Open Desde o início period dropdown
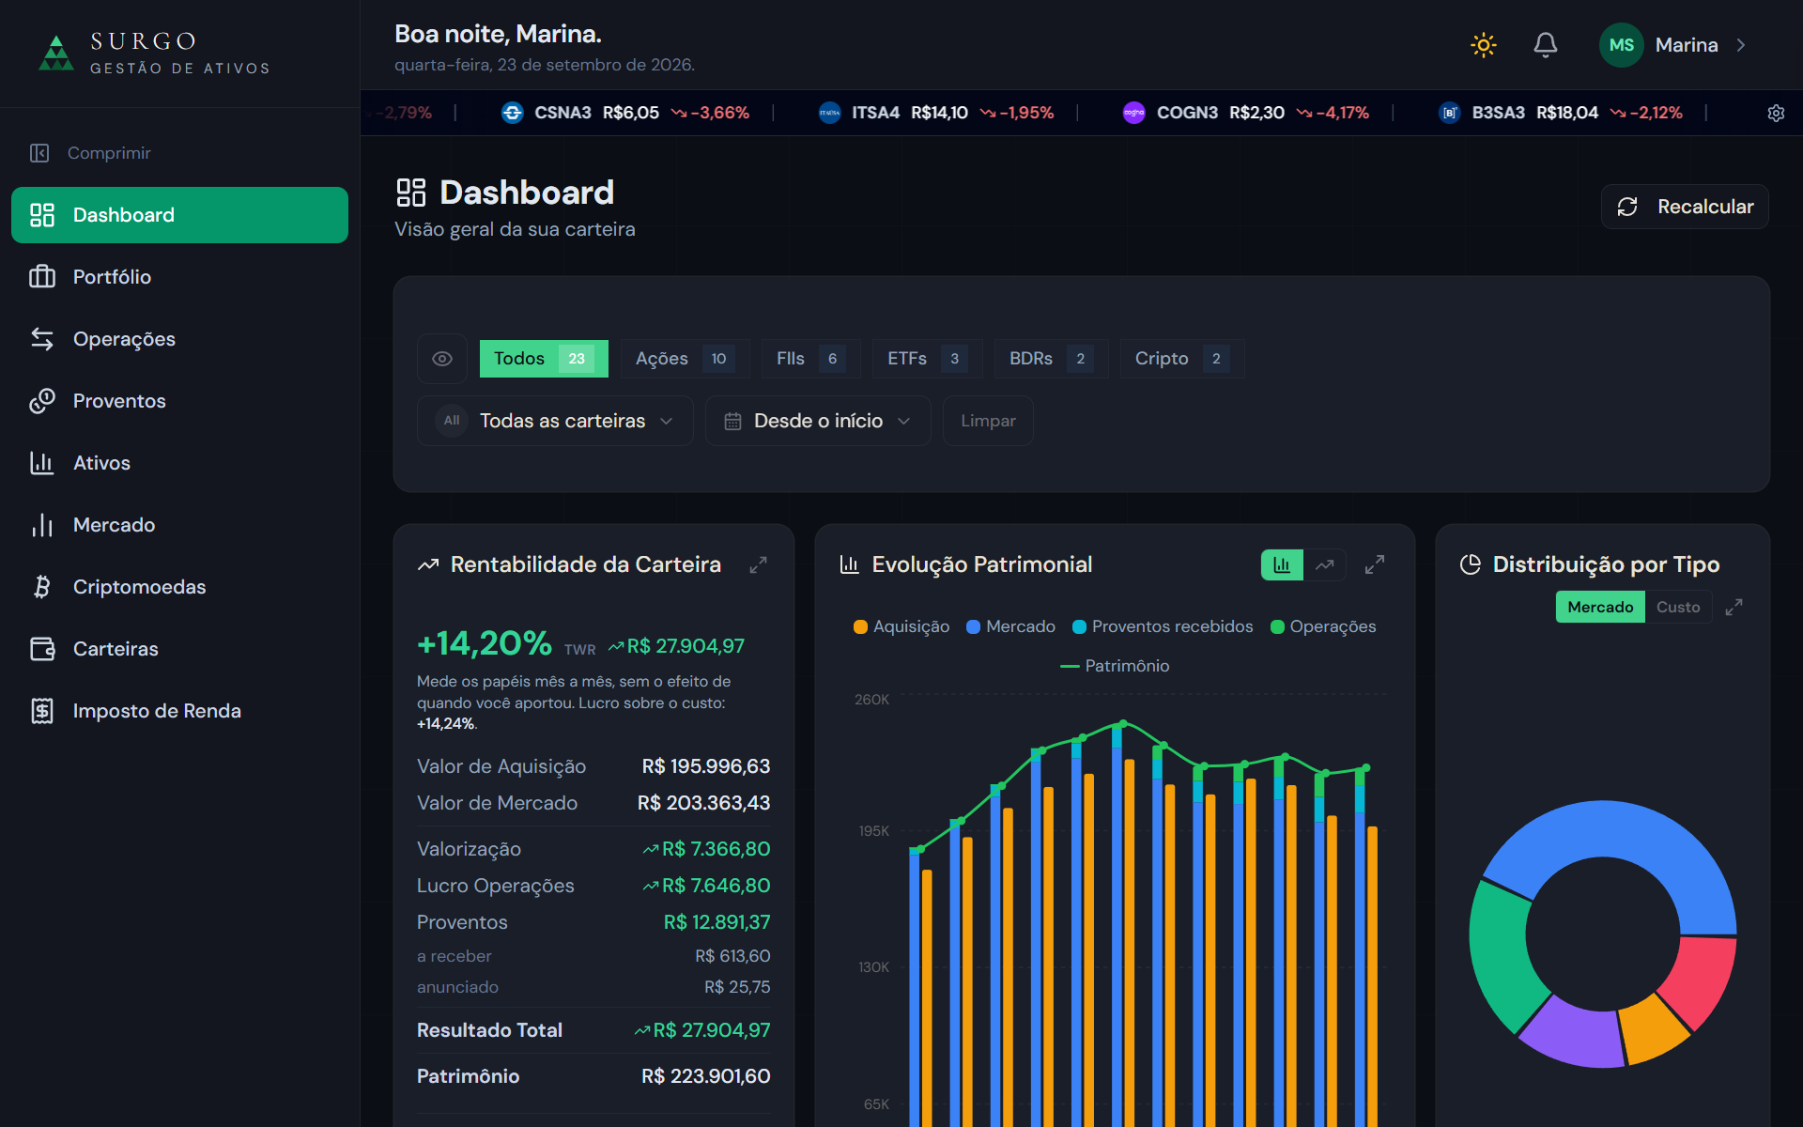 click(x=818, y=421)
